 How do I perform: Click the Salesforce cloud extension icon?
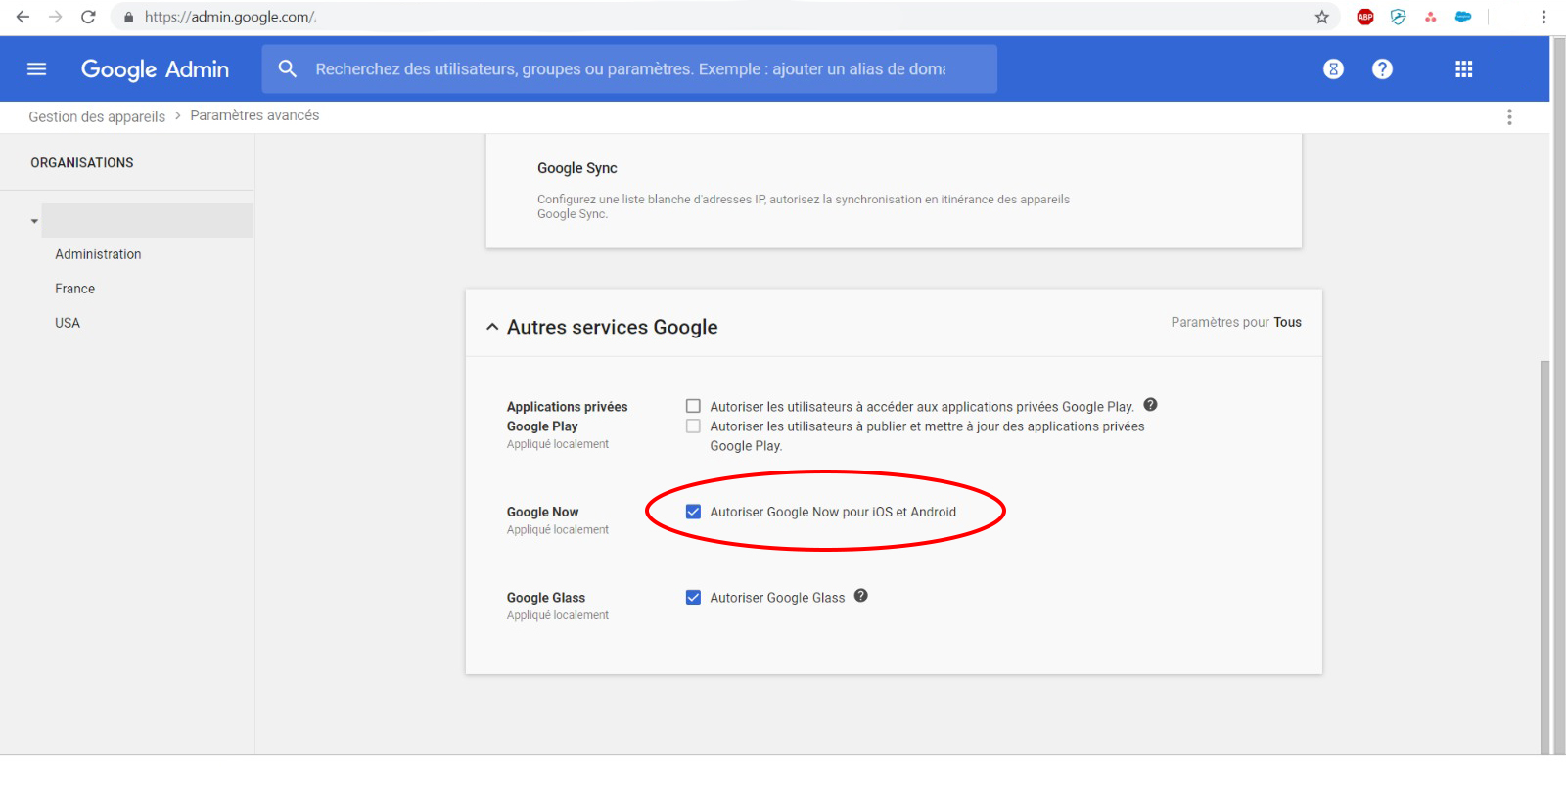tap(1463, 17)
